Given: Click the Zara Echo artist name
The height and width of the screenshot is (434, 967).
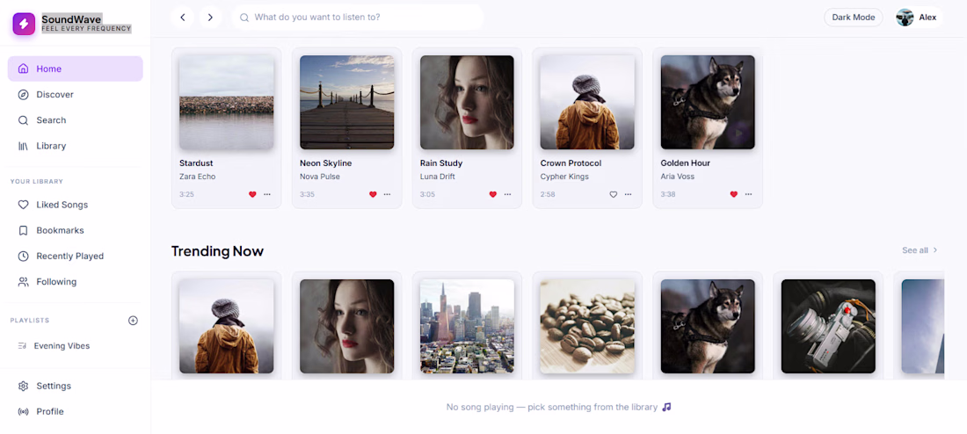Looking at the screenshot, I should [197, 177].
